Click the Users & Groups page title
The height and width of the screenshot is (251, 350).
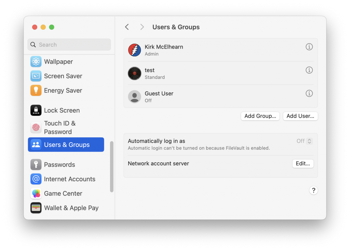pos(176,27)
